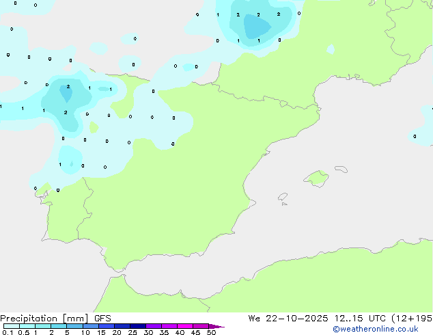Select the '50' legend scale label
Viewport: 433px width, 335px height.
211,332
